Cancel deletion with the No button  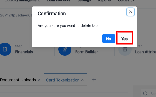tap(109, 38)
